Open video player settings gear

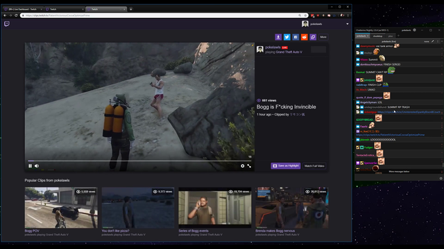click(x=242, y=166)
